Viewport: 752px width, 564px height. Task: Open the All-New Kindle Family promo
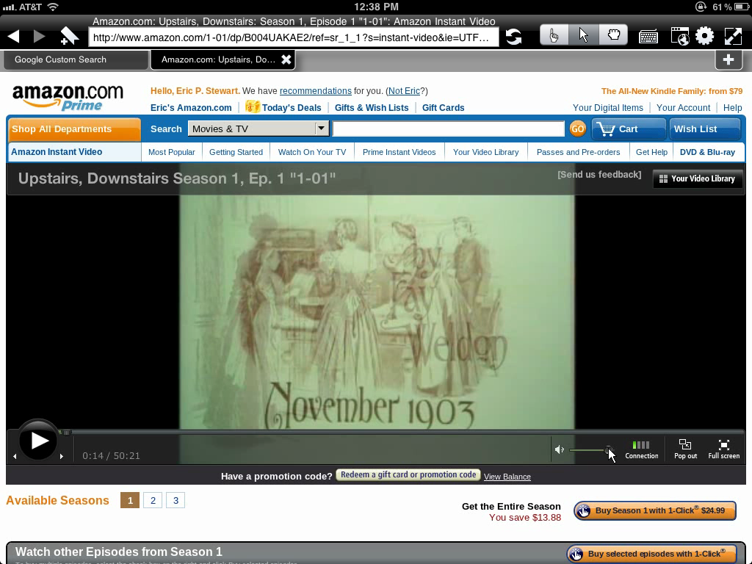pos(672,91)
